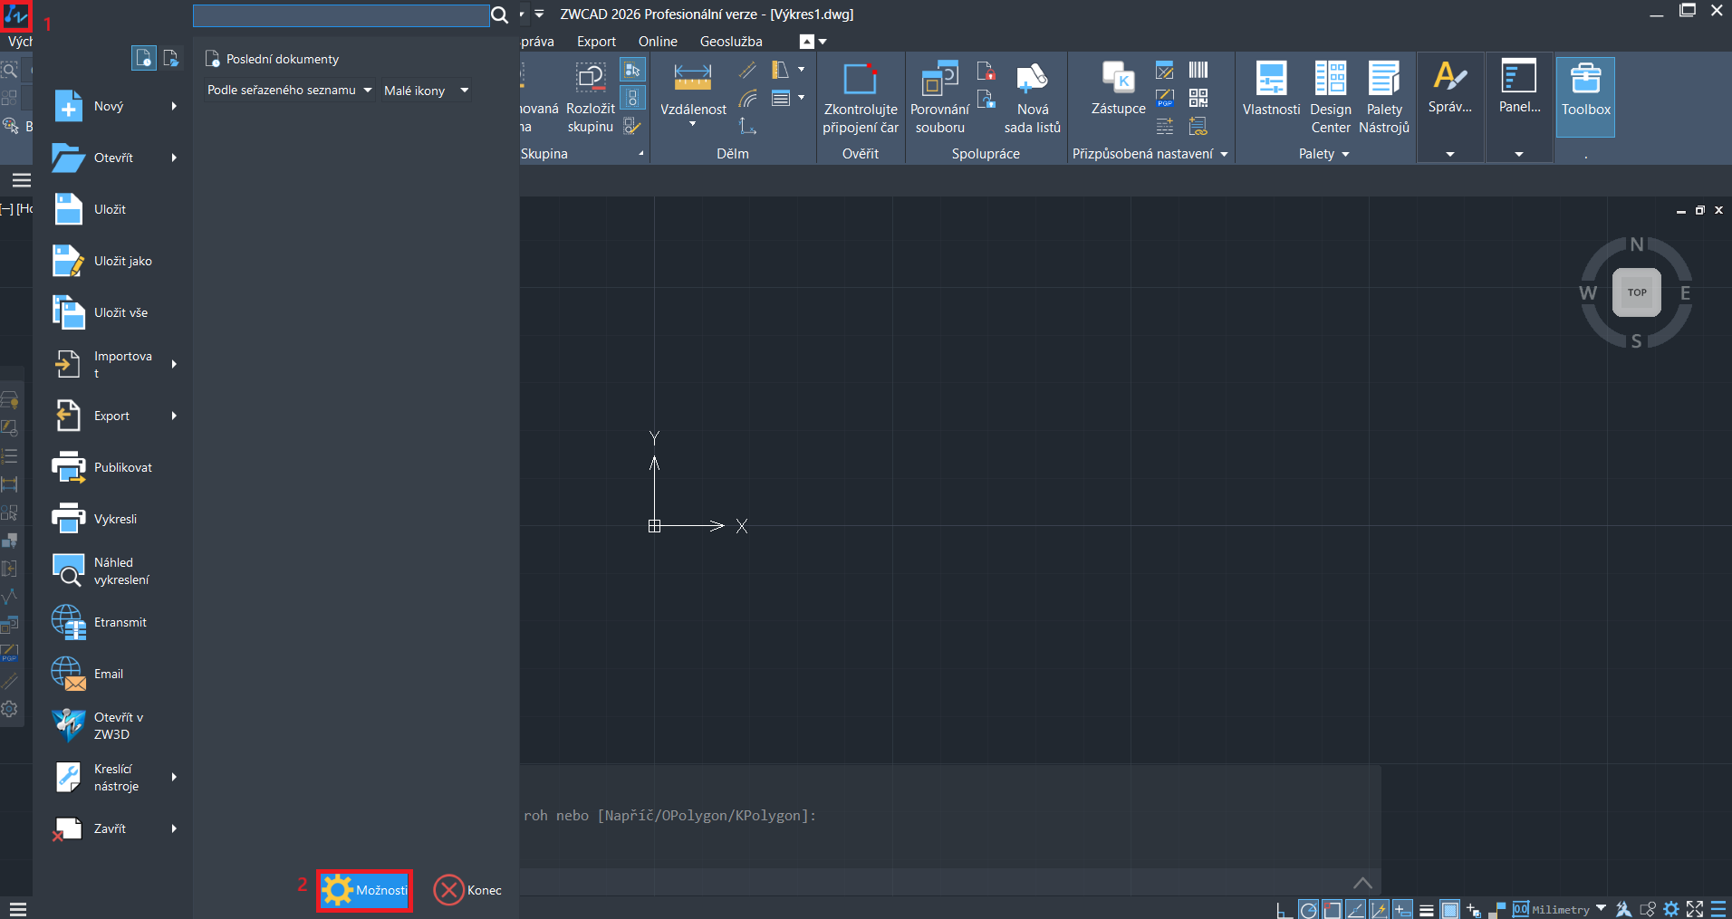Click the Etransmit icon in menu

pos(69,622)
